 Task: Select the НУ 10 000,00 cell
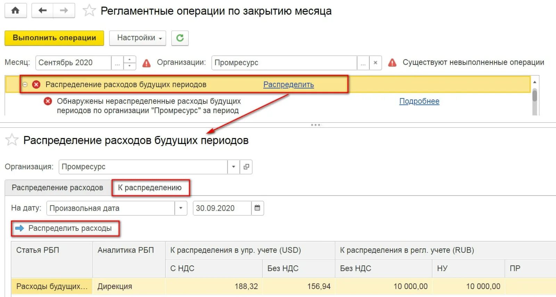click(x=468, y=286)
